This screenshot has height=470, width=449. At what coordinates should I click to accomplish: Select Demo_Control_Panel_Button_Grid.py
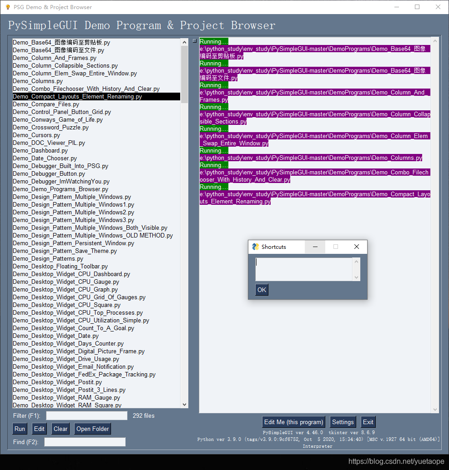pyautogui.click(x=96, y=112)
